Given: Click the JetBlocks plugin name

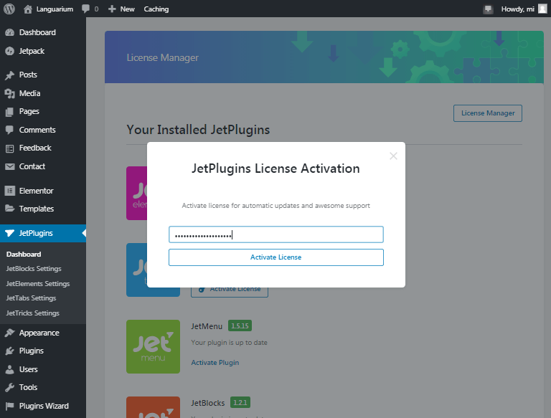Looking at the screenshot, I should click(207, 403).
